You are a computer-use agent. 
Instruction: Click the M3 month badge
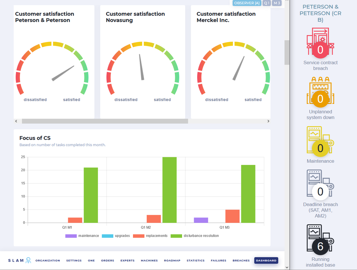(x=277, y=3)
